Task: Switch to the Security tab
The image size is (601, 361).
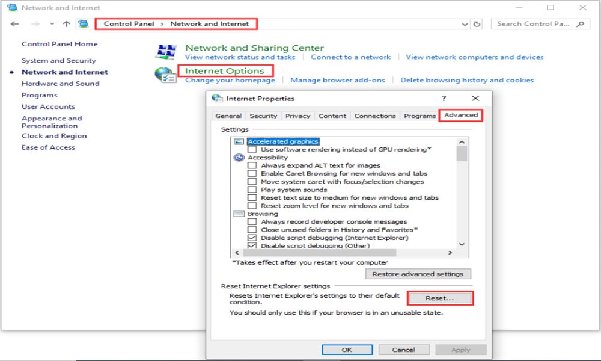Action: click(263, 116)
